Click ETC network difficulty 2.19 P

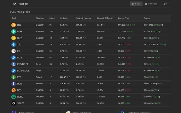[x=100, y=77]
